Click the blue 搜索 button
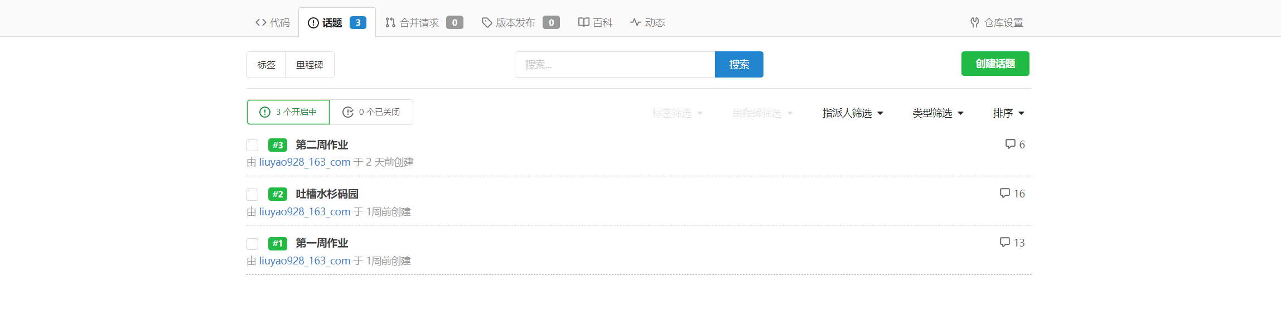Viewport: 1281px width, 328px height. coord(739,65)
